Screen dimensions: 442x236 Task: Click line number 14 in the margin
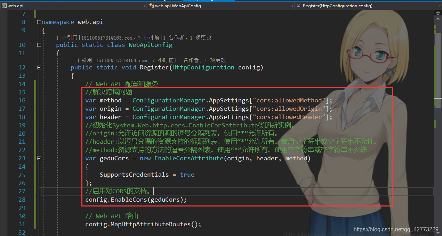(22, 84)
